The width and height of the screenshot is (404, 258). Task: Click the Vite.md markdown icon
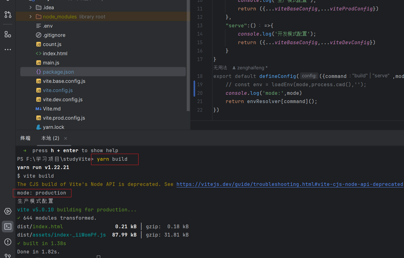39,109
